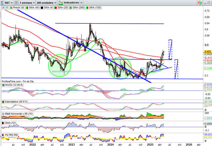This screenshot has width=212, height=146.
Task: Click the 88,342 Estocástico value label
Action: click(x=208, y=102)
